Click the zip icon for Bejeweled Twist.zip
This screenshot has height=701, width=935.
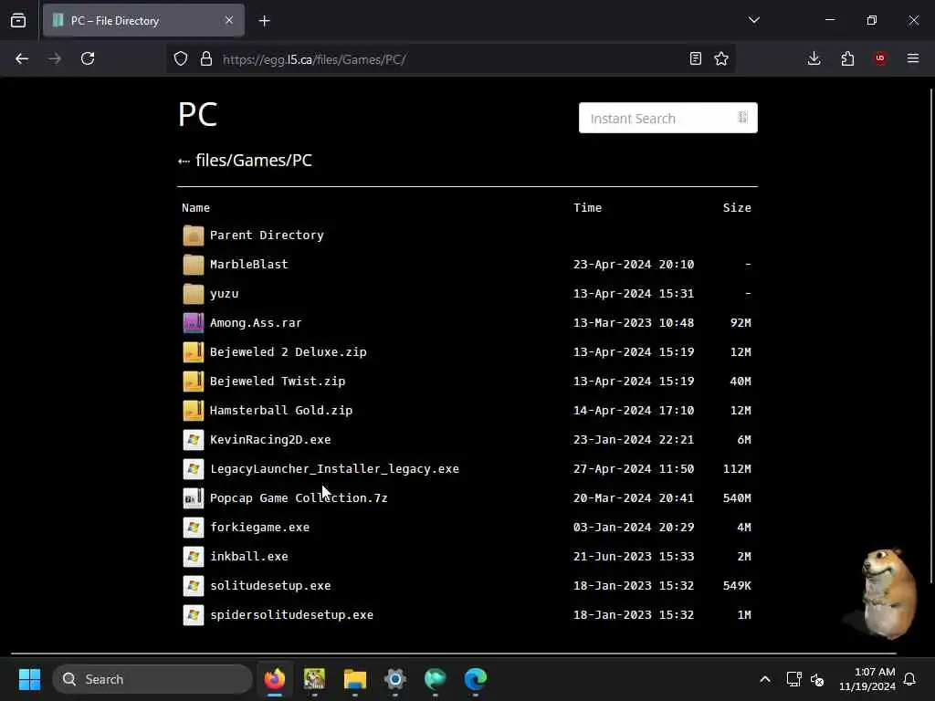pyautogui.click(x=194, y=381)
